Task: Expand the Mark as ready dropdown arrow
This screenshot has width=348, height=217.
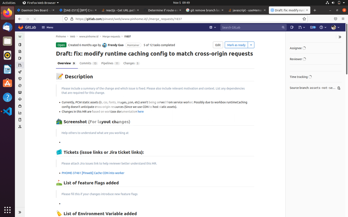Action: tap(251, 45)
